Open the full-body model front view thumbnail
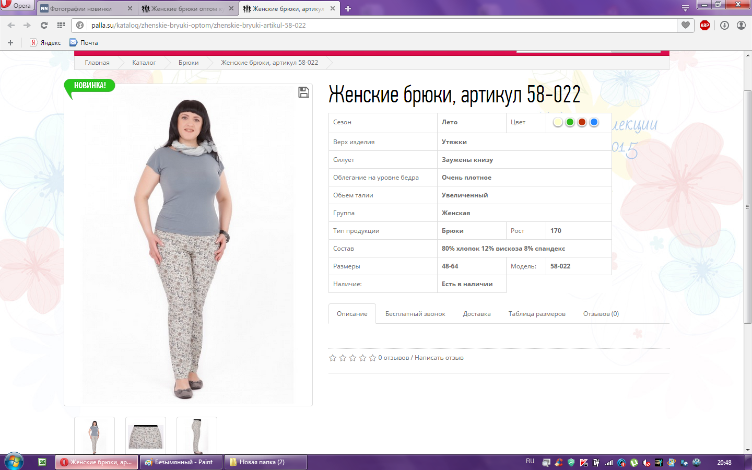Screen dimensions: 752x470 tap(95, 436)
